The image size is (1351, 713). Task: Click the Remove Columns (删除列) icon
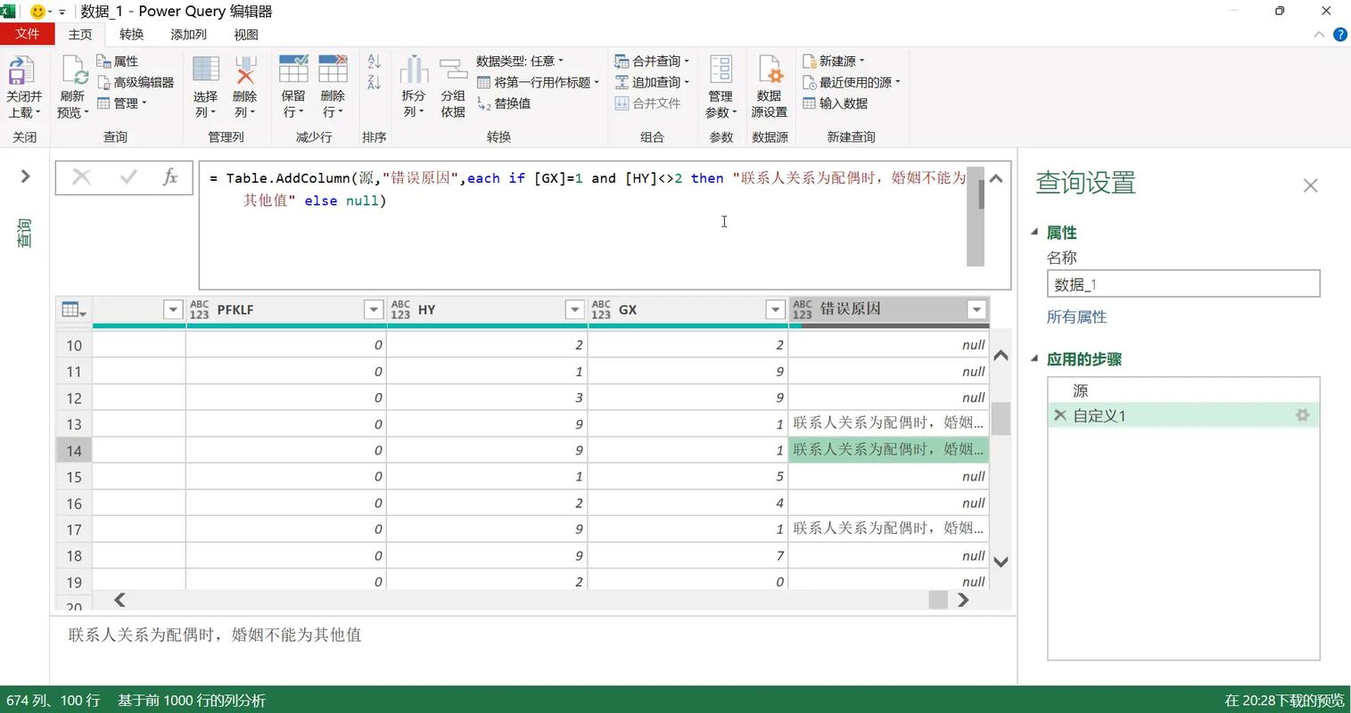245,70
